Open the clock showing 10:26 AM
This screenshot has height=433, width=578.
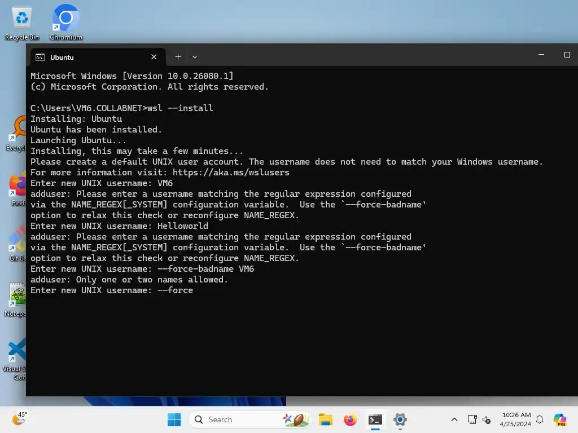(516, 419)
